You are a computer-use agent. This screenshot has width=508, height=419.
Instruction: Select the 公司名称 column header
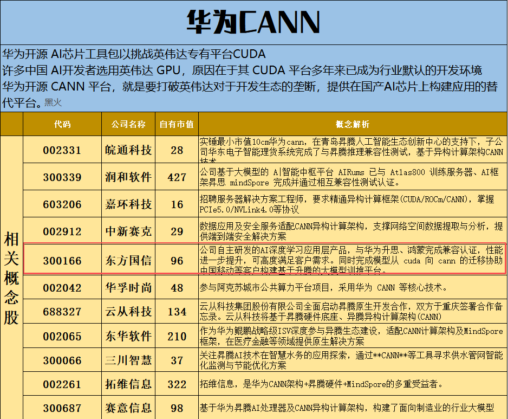pos(128,124)
